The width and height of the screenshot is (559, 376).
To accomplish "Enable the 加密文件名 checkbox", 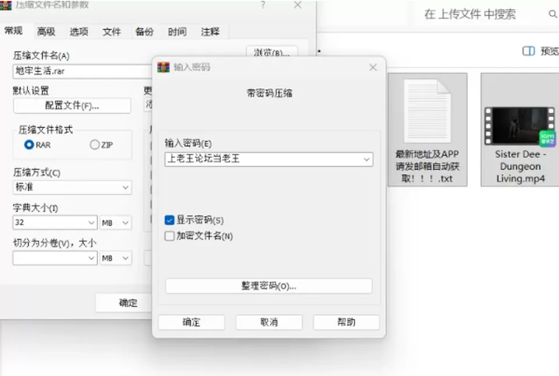I will [169, 236].
